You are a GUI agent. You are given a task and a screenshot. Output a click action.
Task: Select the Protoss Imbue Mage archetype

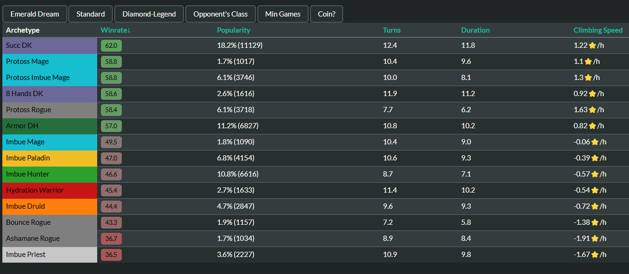click(x=50, y=78)
